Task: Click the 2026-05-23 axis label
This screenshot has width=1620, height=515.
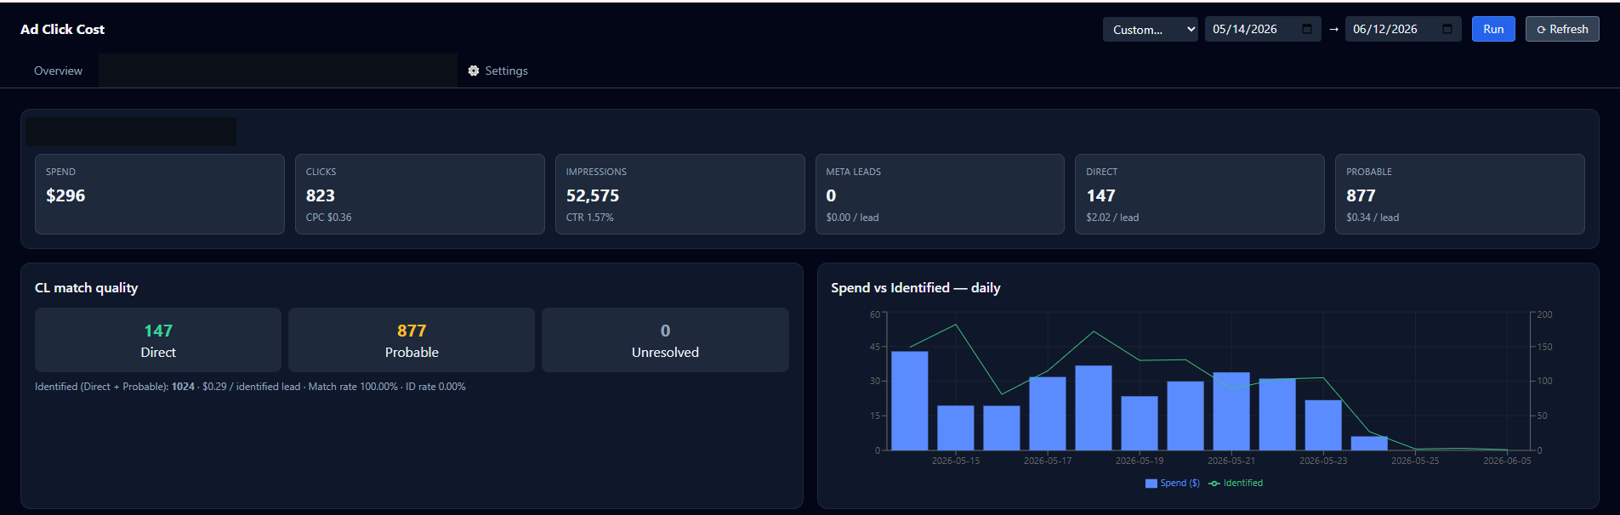Action: pyautogui.click(x=1323, y=461)
